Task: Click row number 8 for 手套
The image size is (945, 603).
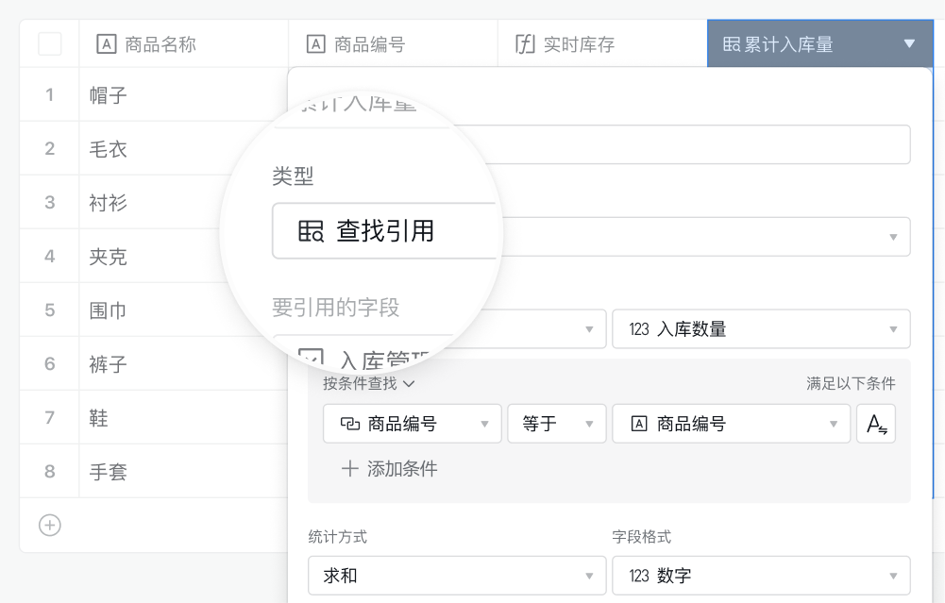Action: [x=49, y=471]
